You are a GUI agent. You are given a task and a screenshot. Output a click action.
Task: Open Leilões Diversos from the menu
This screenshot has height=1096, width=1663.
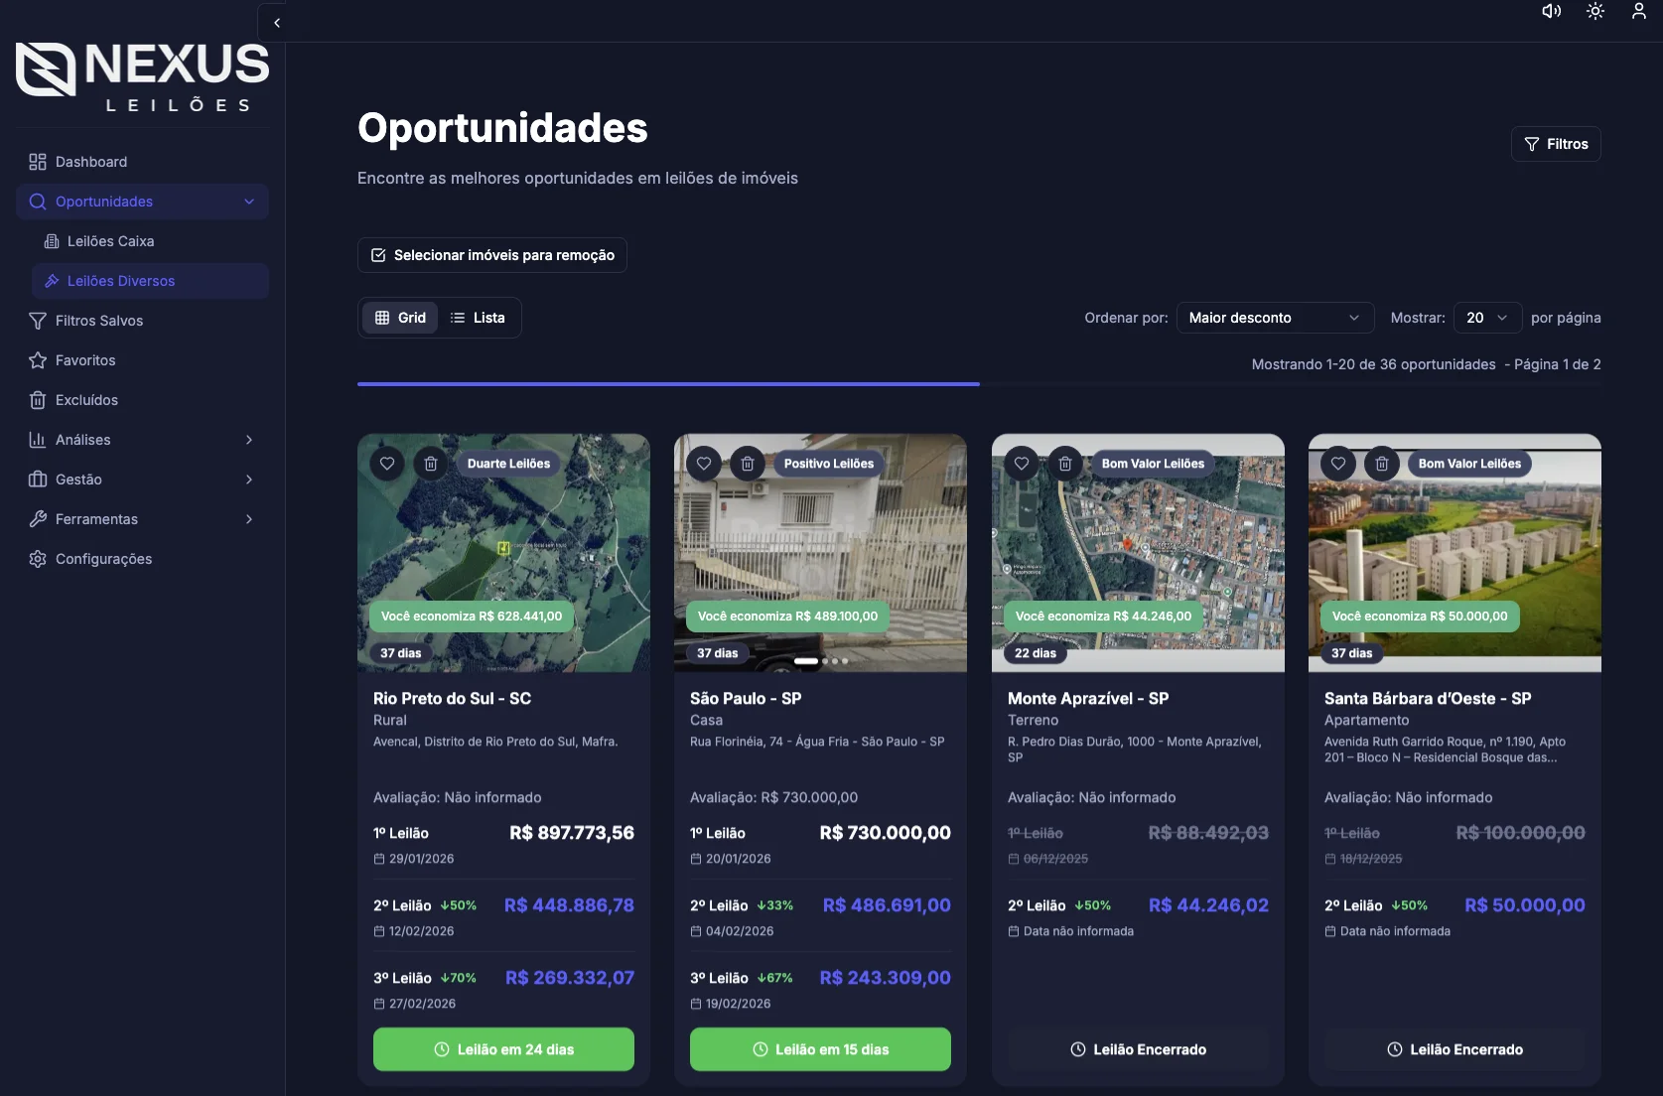point(121,281)
